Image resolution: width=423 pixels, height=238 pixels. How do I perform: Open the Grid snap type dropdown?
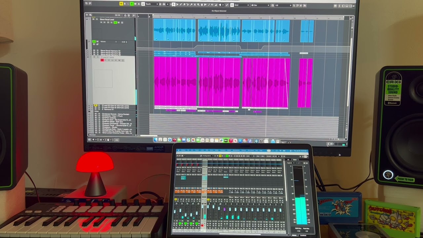click(x=241, y=5)
